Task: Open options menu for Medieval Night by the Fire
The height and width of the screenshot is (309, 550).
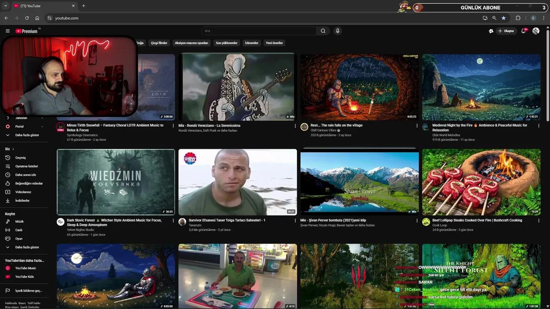Action: tap(539, 126)
